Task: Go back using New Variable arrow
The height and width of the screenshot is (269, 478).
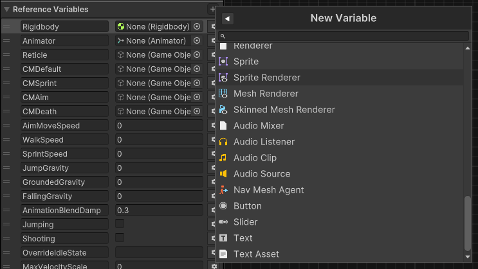Action: pyautogui.click(x=228, y=19)
